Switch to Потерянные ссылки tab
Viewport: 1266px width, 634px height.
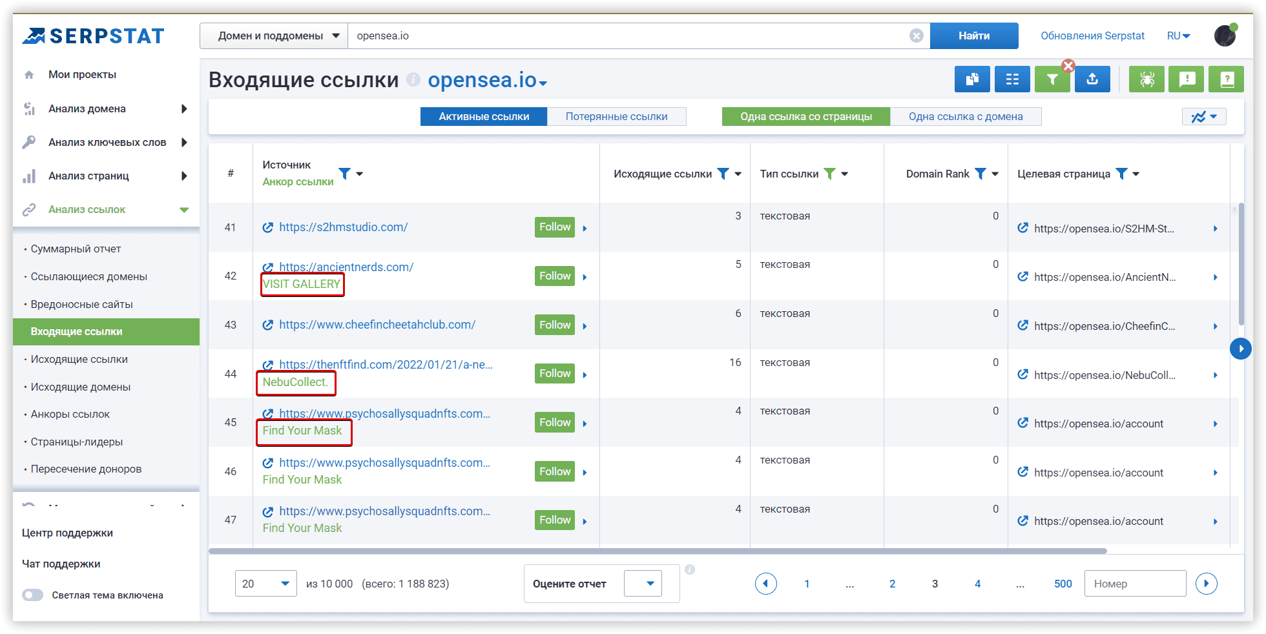click(617, 117)
